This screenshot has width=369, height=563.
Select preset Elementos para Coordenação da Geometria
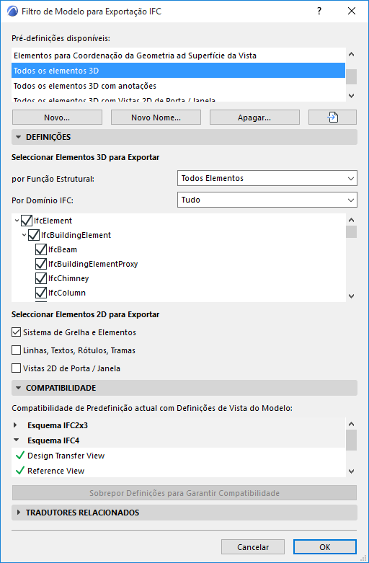[179, 56]
